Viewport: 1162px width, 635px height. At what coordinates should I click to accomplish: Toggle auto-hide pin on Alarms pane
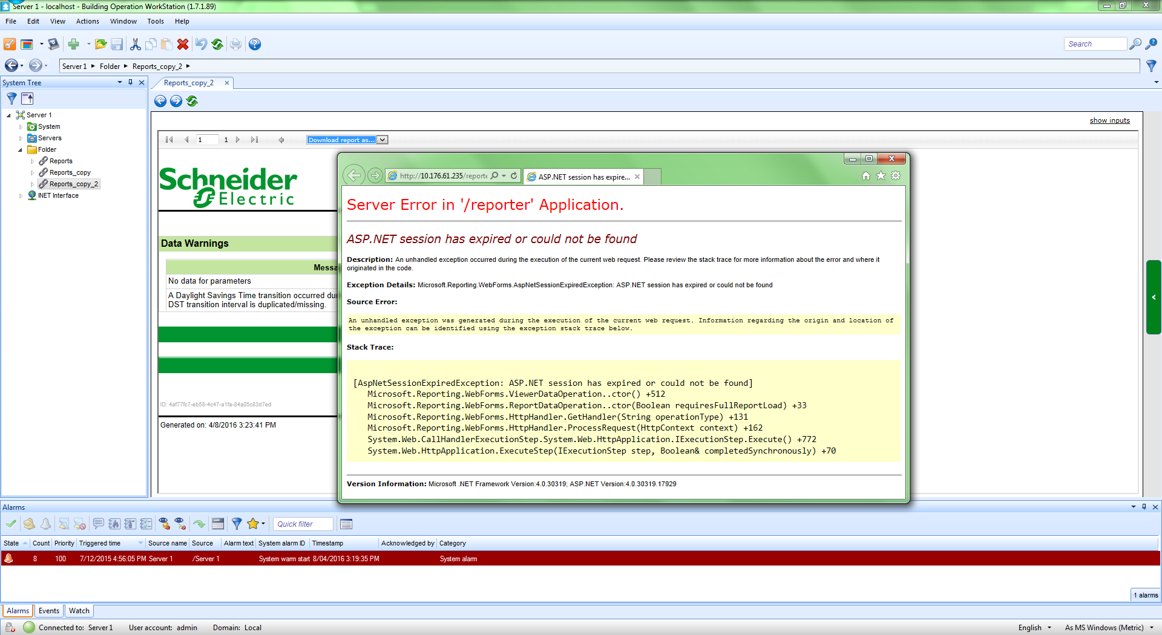[1144, 507]
